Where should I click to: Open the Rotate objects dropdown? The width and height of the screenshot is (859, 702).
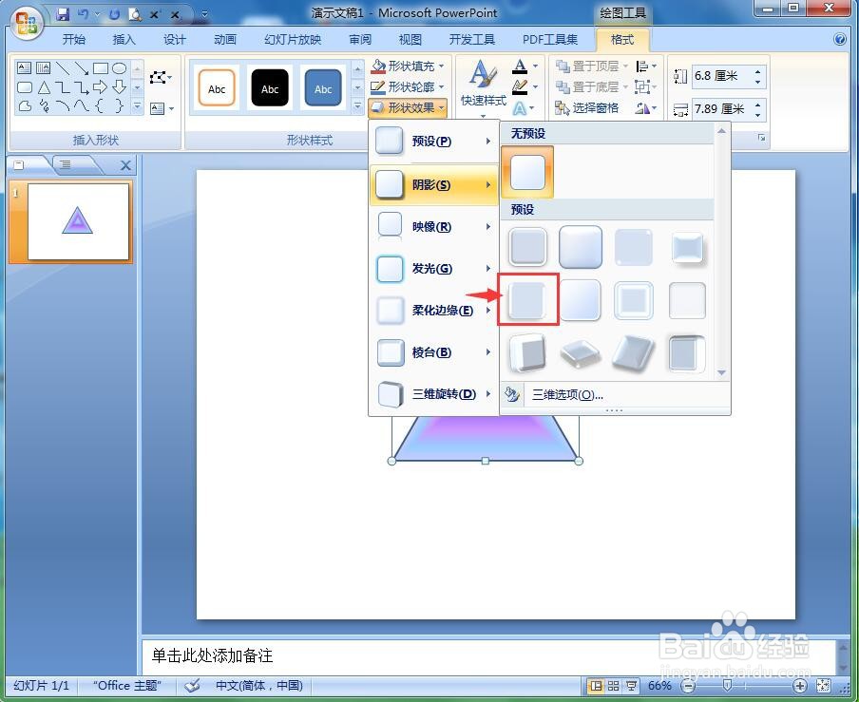[646, 108]
